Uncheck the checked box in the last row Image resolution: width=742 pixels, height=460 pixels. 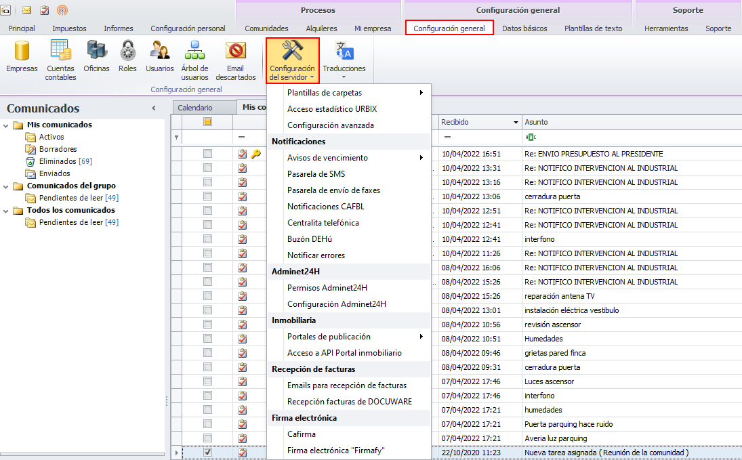(208, 452)
